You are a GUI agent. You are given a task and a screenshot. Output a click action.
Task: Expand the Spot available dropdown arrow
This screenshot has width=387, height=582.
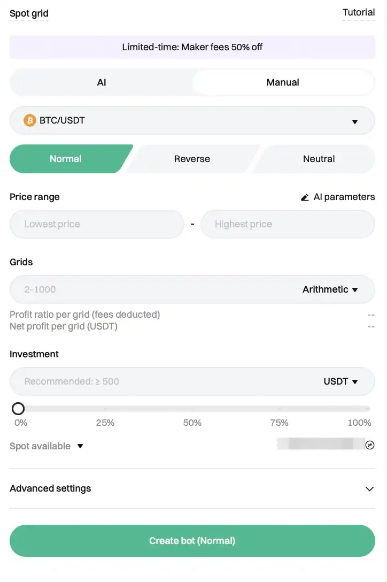(80, 446)
